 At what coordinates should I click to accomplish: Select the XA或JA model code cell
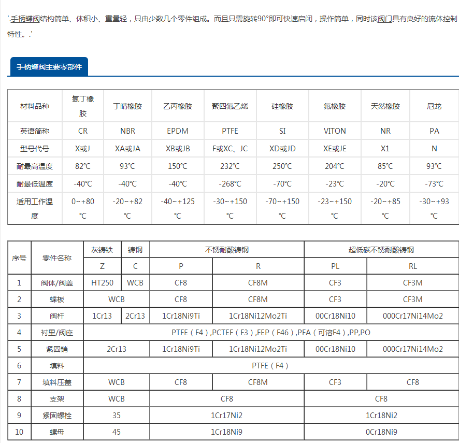point(127,149)
